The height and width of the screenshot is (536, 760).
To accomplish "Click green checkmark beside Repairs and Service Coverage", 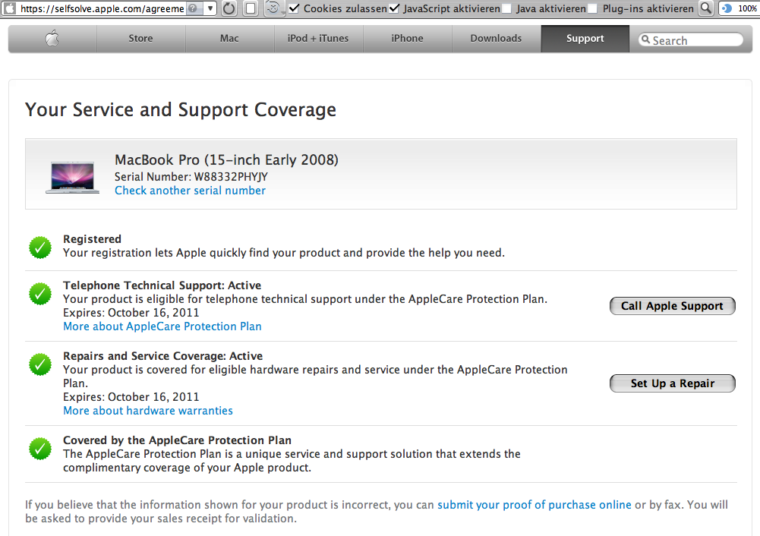I will pyautogui.click(x=40, y=364).
